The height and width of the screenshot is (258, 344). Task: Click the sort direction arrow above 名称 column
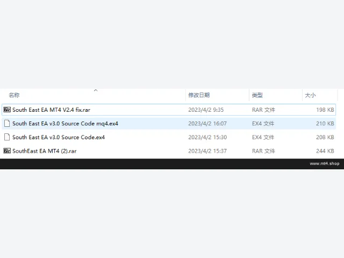point(96,90)
